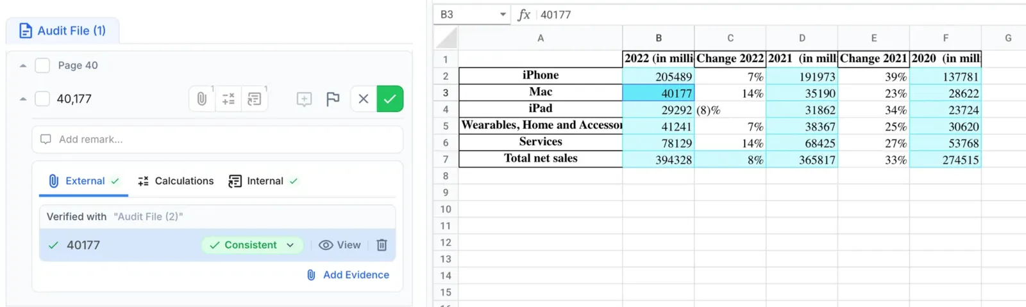This screenshot has height=307, width=1026.
Task: Click the cell containing 205489
Action: pyautogui.click(x=659, y=76)
